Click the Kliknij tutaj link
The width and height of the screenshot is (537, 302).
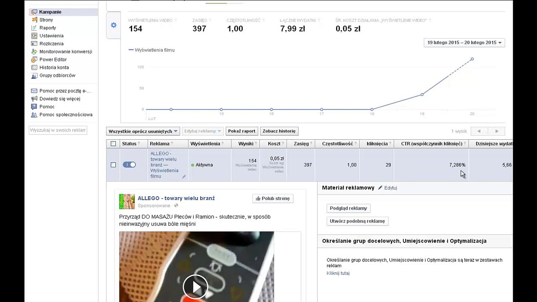coord(338,273)
